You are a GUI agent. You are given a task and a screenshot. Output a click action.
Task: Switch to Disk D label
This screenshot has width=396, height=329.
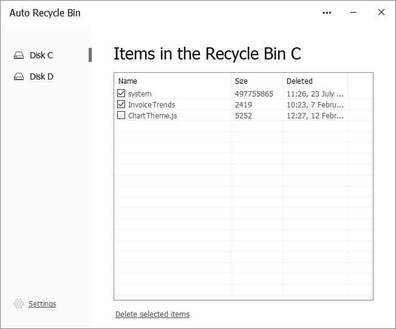[42, 76]
